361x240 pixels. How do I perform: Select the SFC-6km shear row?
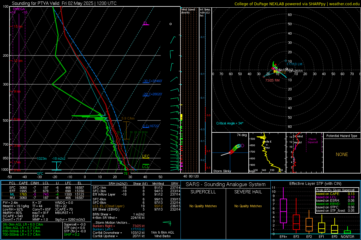(136, 199)
